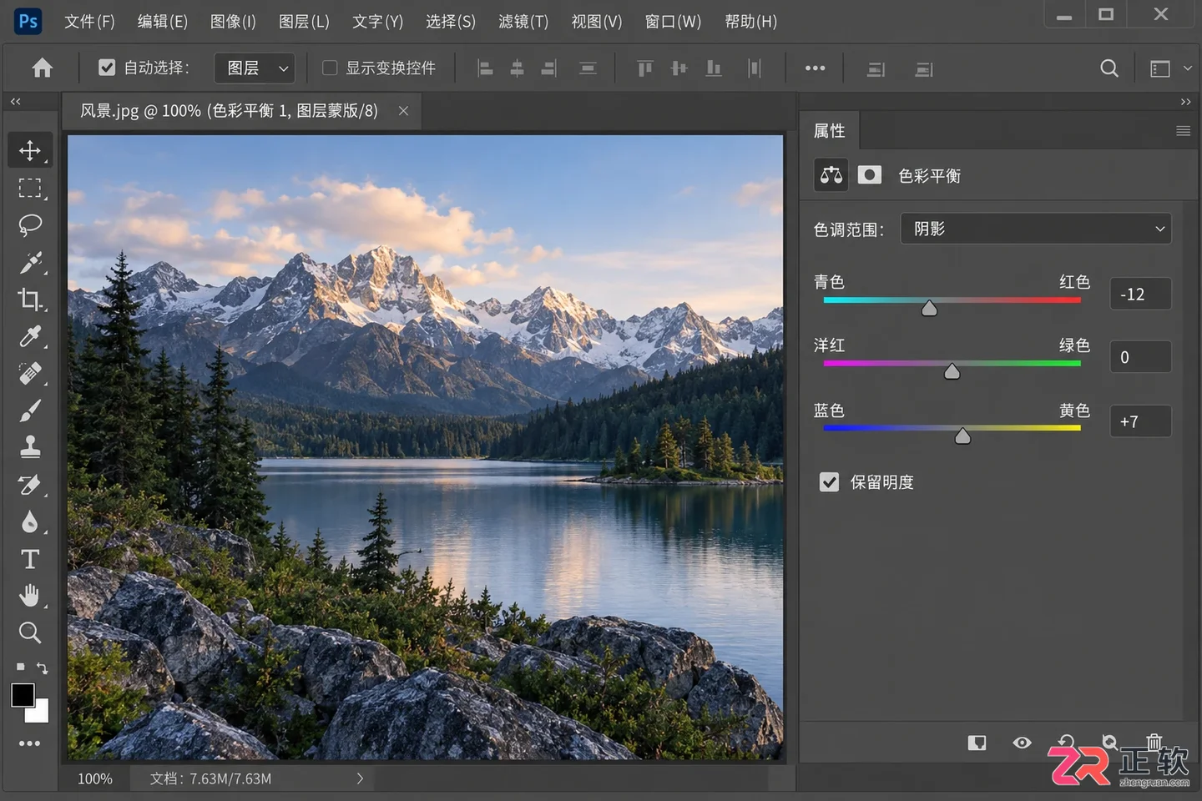The height and width of the screenshot is (801, 1202).
Task: Open the 帮助(H) menu
Action: 750,22
